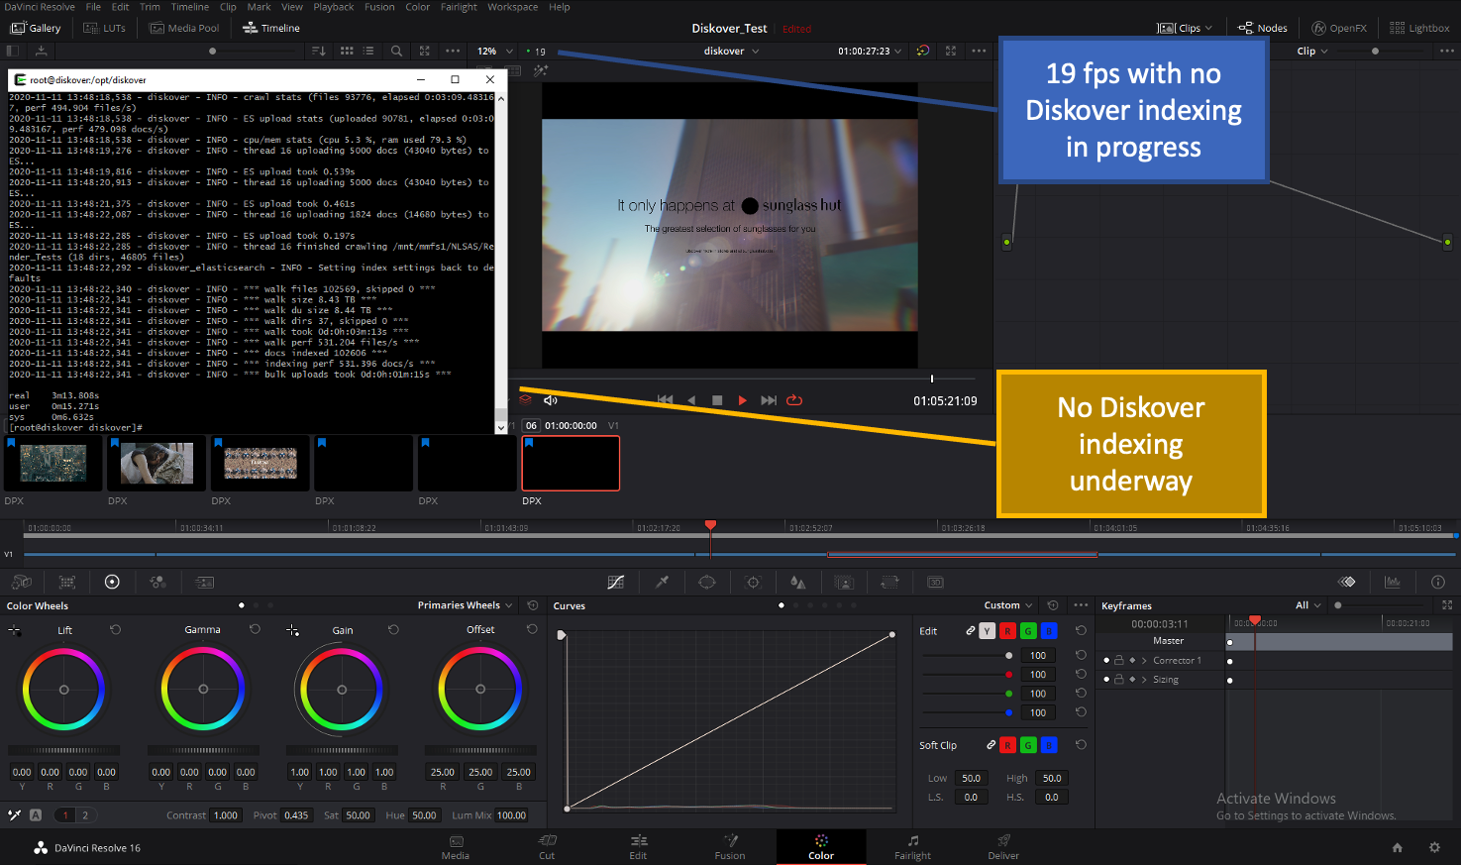Expand the Corrector 1 keyframe track

(1144, 660)
